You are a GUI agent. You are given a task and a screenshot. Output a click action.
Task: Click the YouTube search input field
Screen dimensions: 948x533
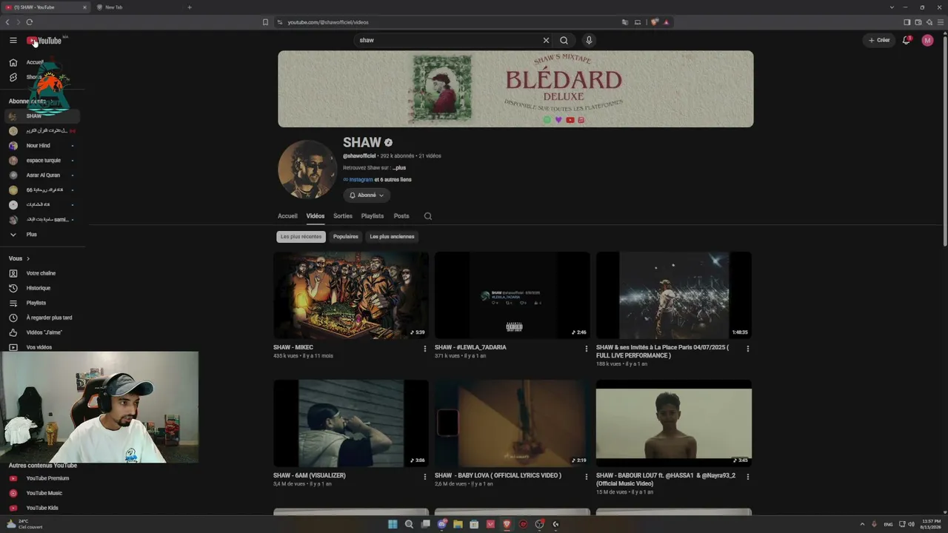[x=447, y=41]
